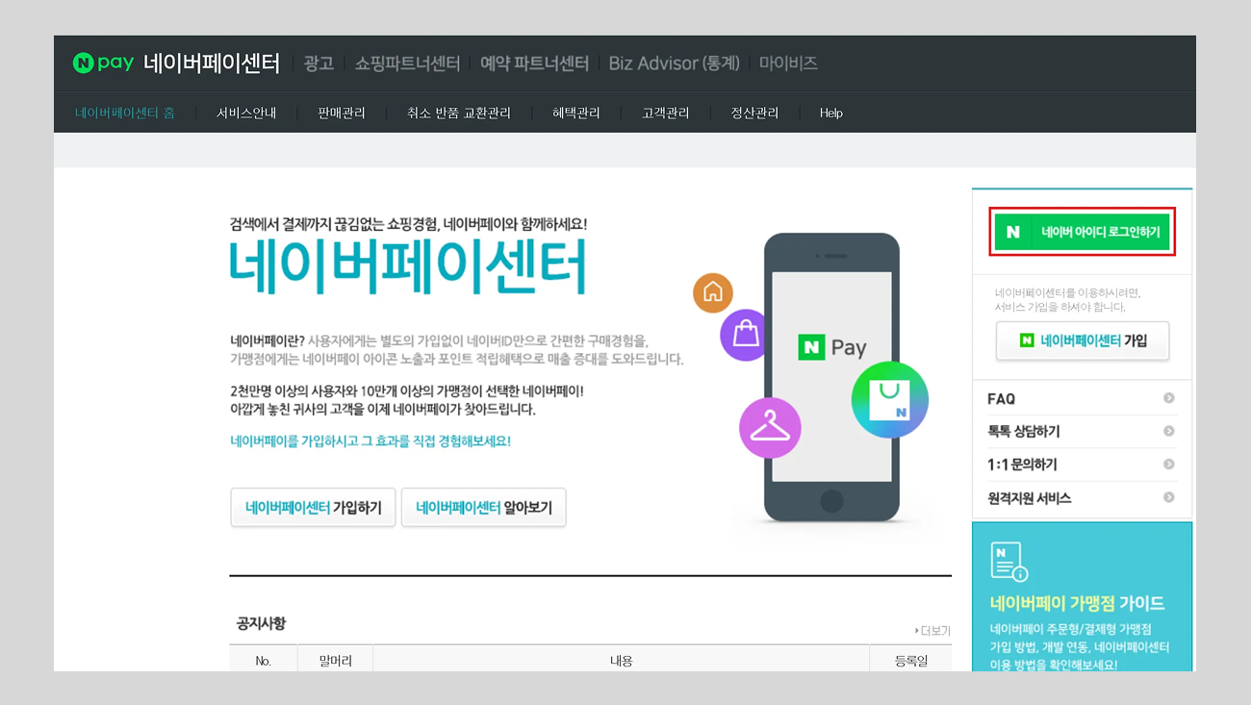Click the large 네이버페이센터 teal heading
This screenshot has height=705, width=1251.
[x=408, y=266]
